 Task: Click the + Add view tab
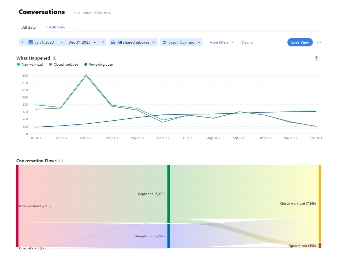pyautogui.click(x=55, y=27)
